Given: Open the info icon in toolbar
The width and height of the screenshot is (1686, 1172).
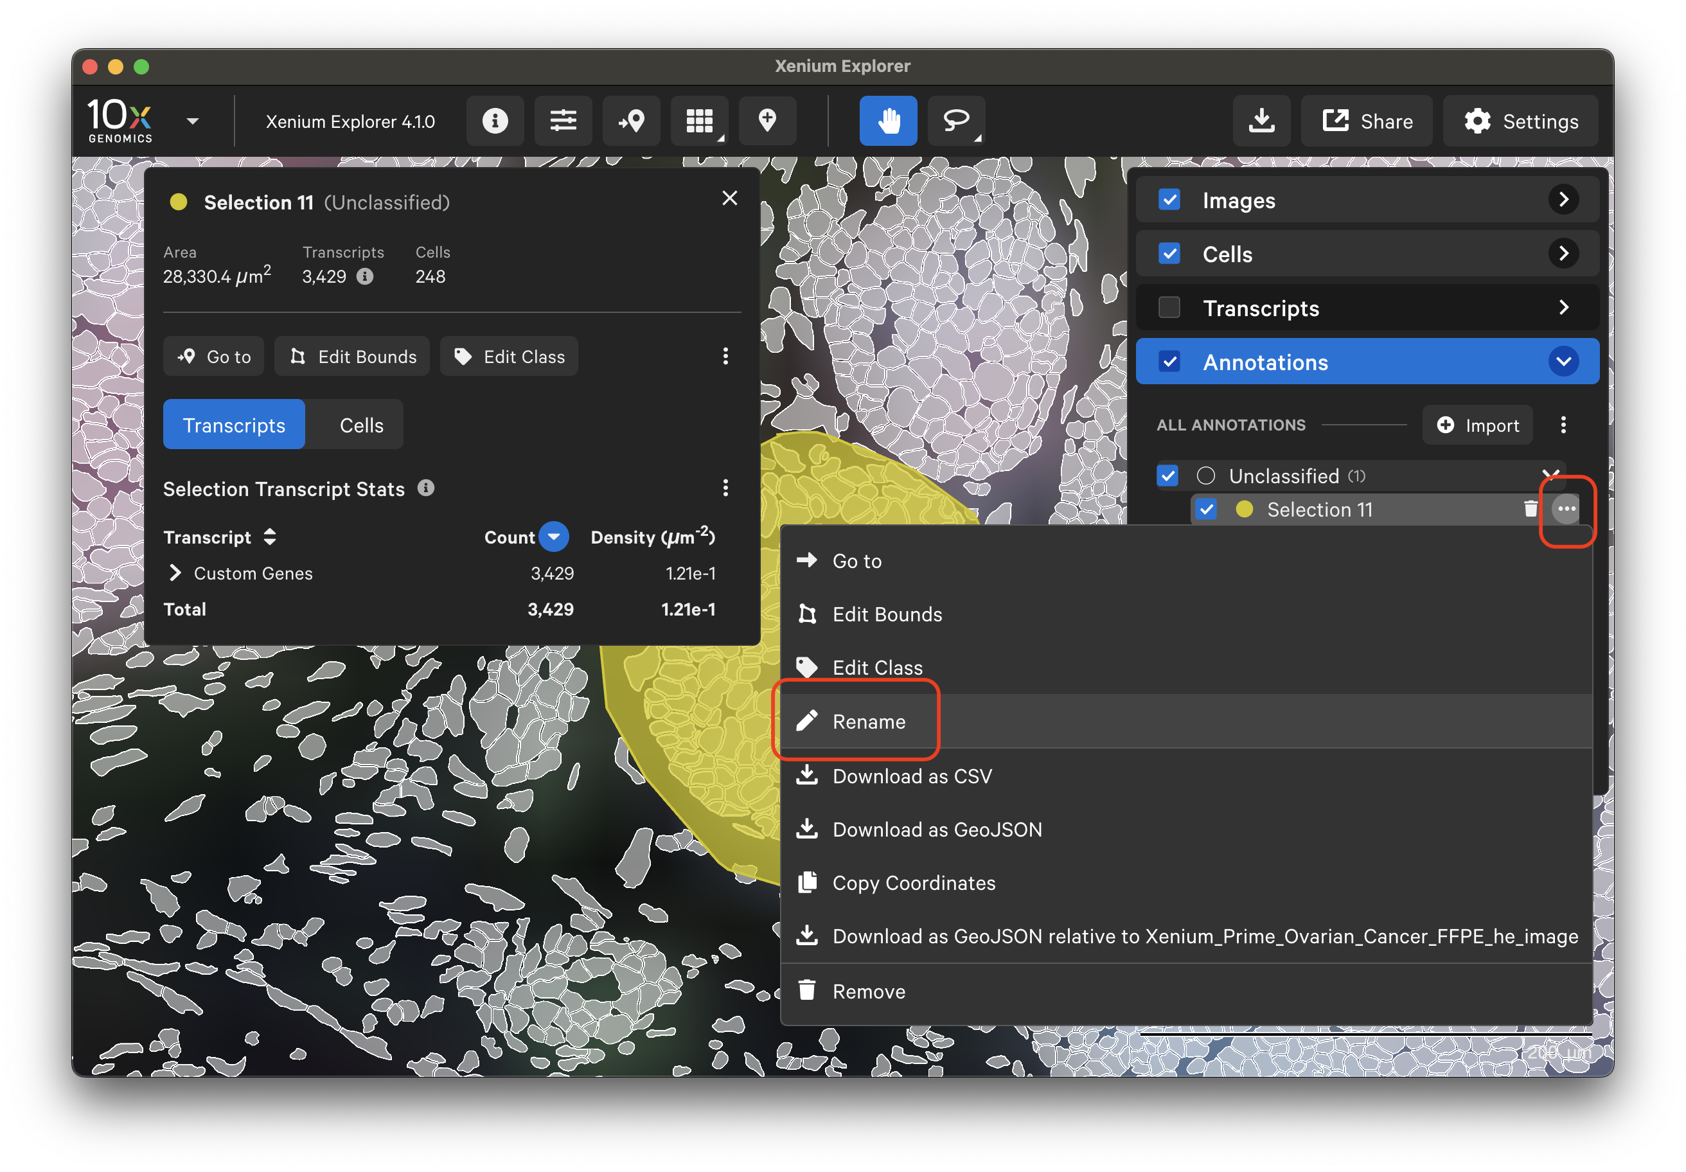Looking at the screenshot, I should (494, 120).
